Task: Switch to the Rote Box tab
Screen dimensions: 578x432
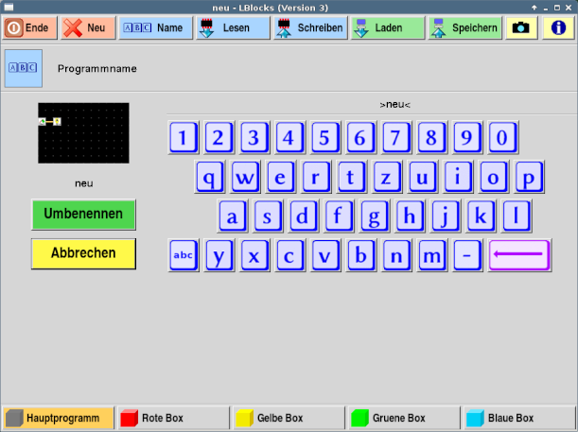Action: point(173,418)
